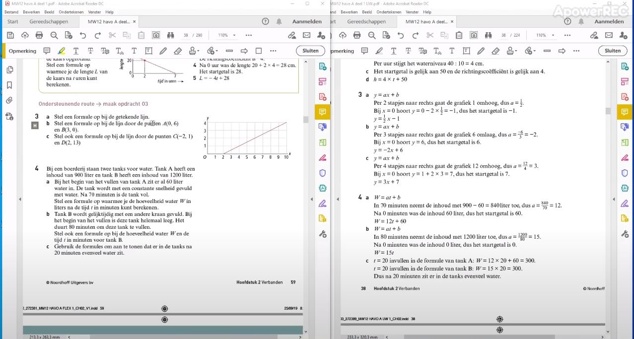Click Sluiten button in right comment toolbar

click(613, 51)
